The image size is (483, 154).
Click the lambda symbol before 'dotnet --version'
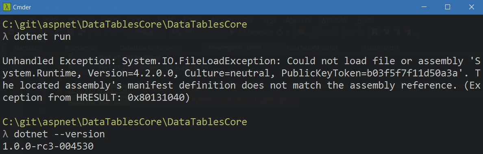[5, 134]
